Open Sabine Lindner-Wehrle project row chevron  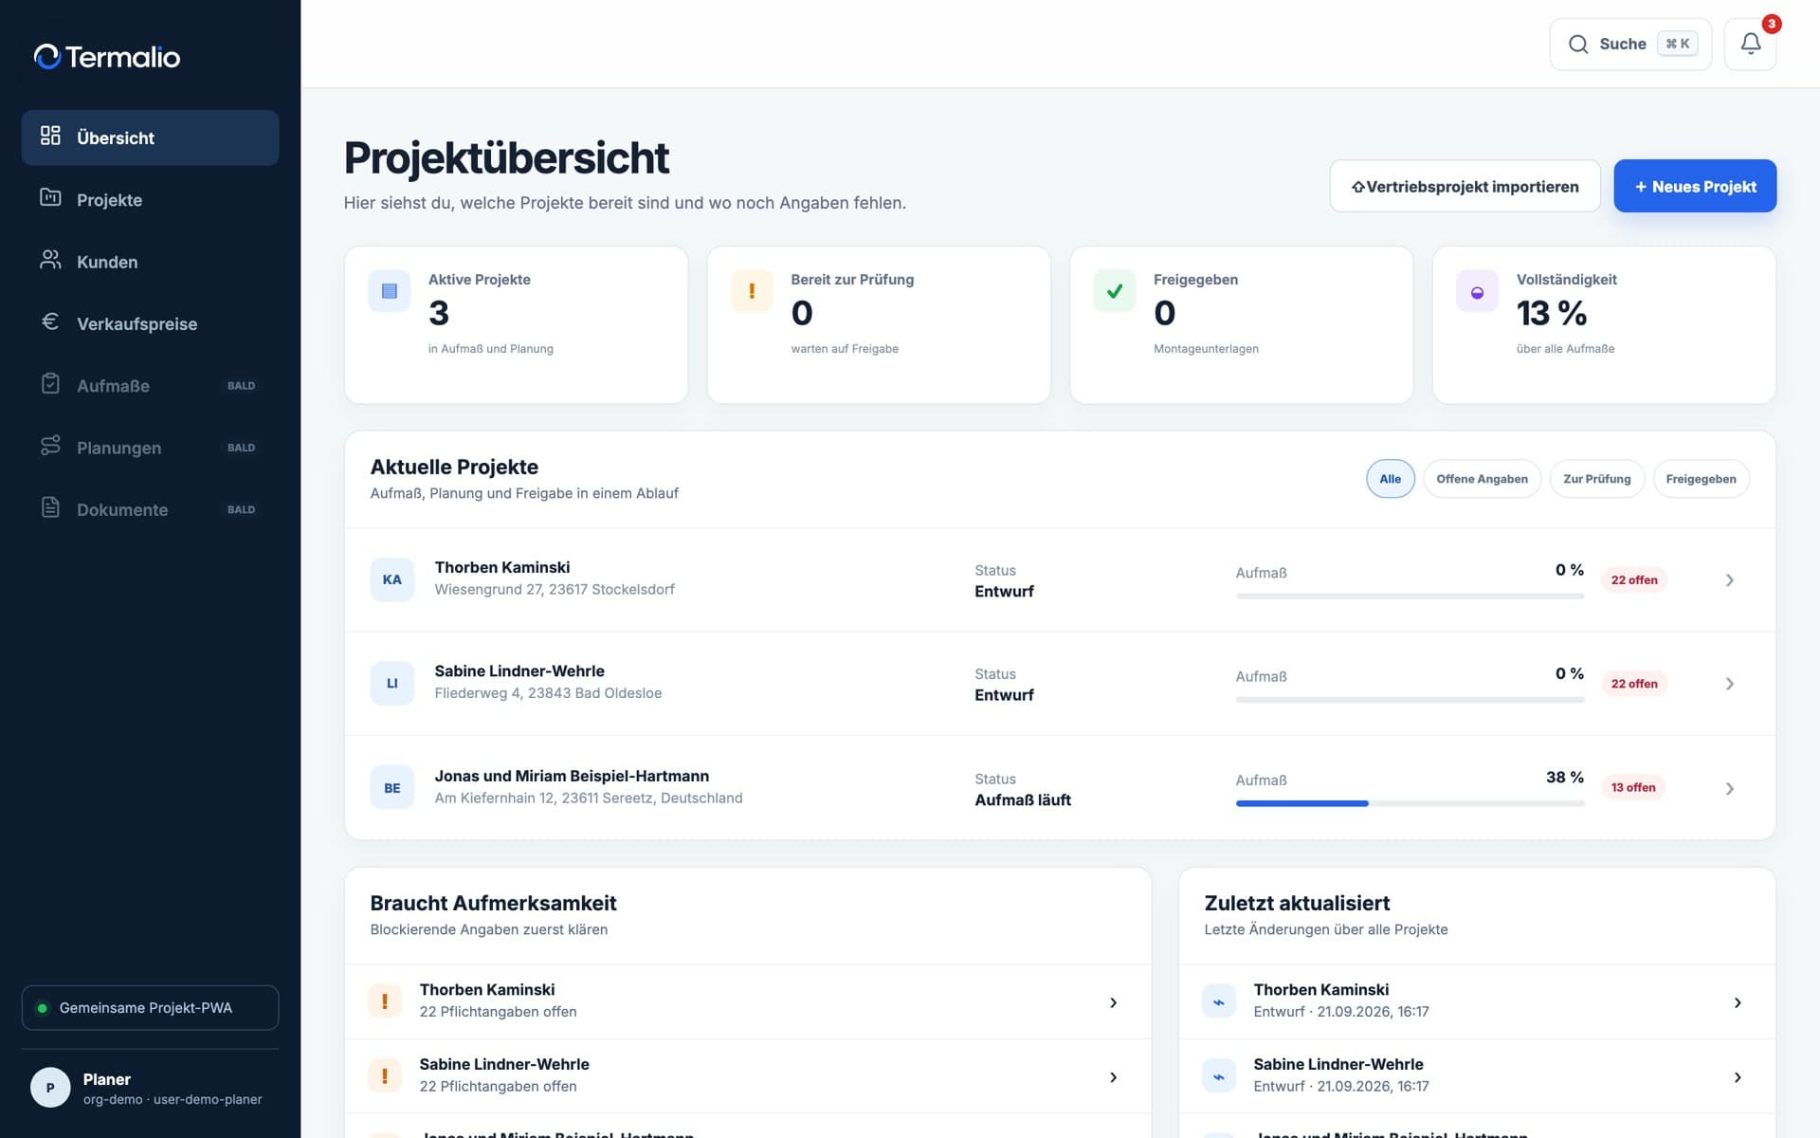click(1729, 684)
